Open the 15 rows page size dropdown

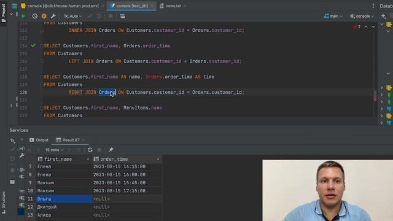[x=54, y=150]
